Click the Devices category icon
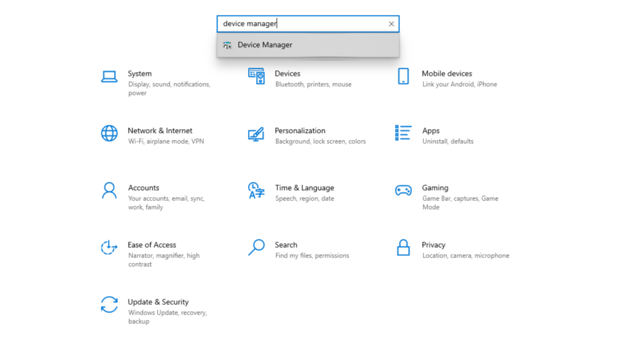 click(256, 76)
